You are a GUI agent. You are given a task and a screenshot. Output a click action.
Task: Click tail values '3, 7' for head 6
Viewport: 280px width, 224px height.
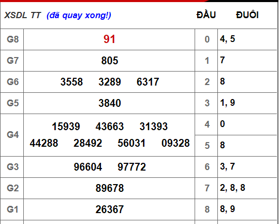click(x=227, y=166)
